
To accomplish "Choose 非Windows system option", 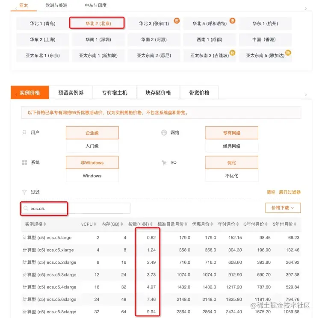I will click(x=92, y=162).
